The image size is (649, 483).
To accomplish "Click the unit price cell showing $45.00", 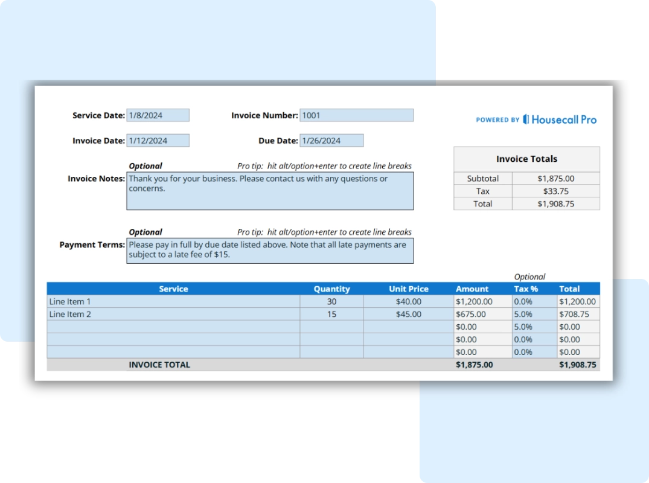I will [x=409, y=314].
